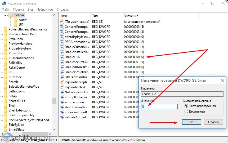
Task: Click the Тип column header
Action: [95, 16]
